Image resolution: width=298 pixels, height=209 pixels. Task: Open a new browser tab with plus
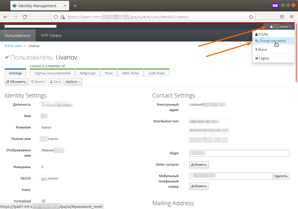tap(75, 6)
